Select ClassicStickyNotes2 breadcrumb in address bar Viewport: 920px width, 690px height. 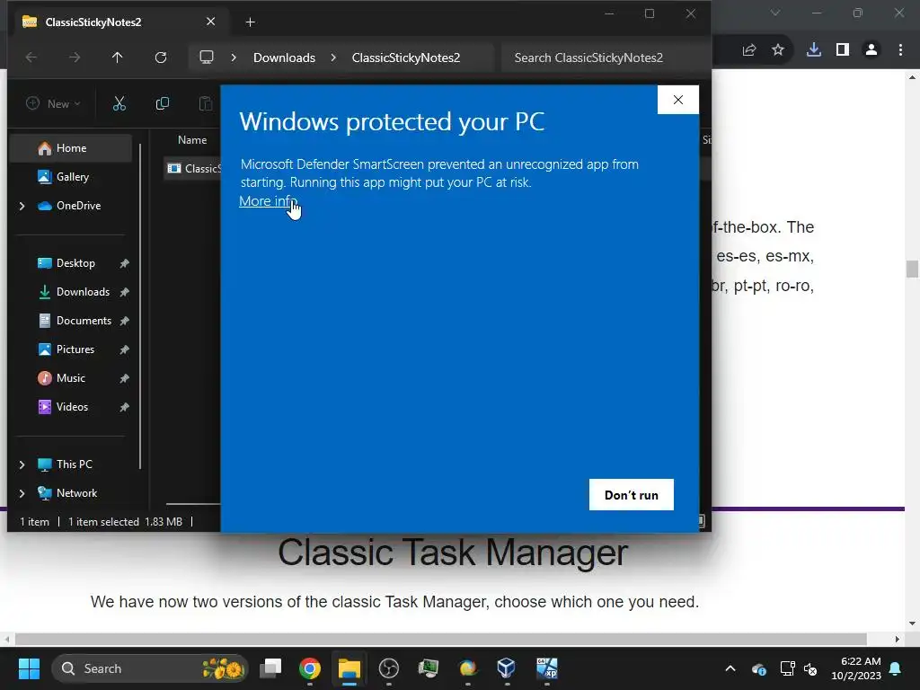pyautogui.click(x=406, y=57)
